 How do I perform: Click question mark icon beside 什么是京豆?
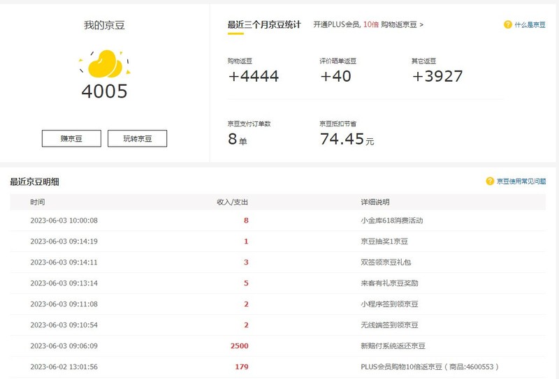click(508, 24)
